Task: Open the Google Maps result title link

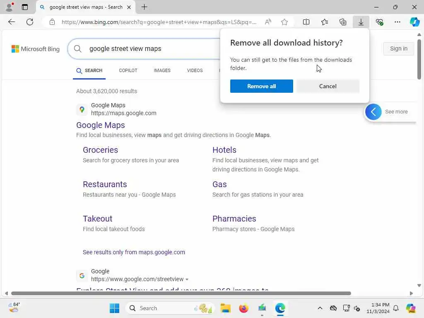Action: point(101,125)
